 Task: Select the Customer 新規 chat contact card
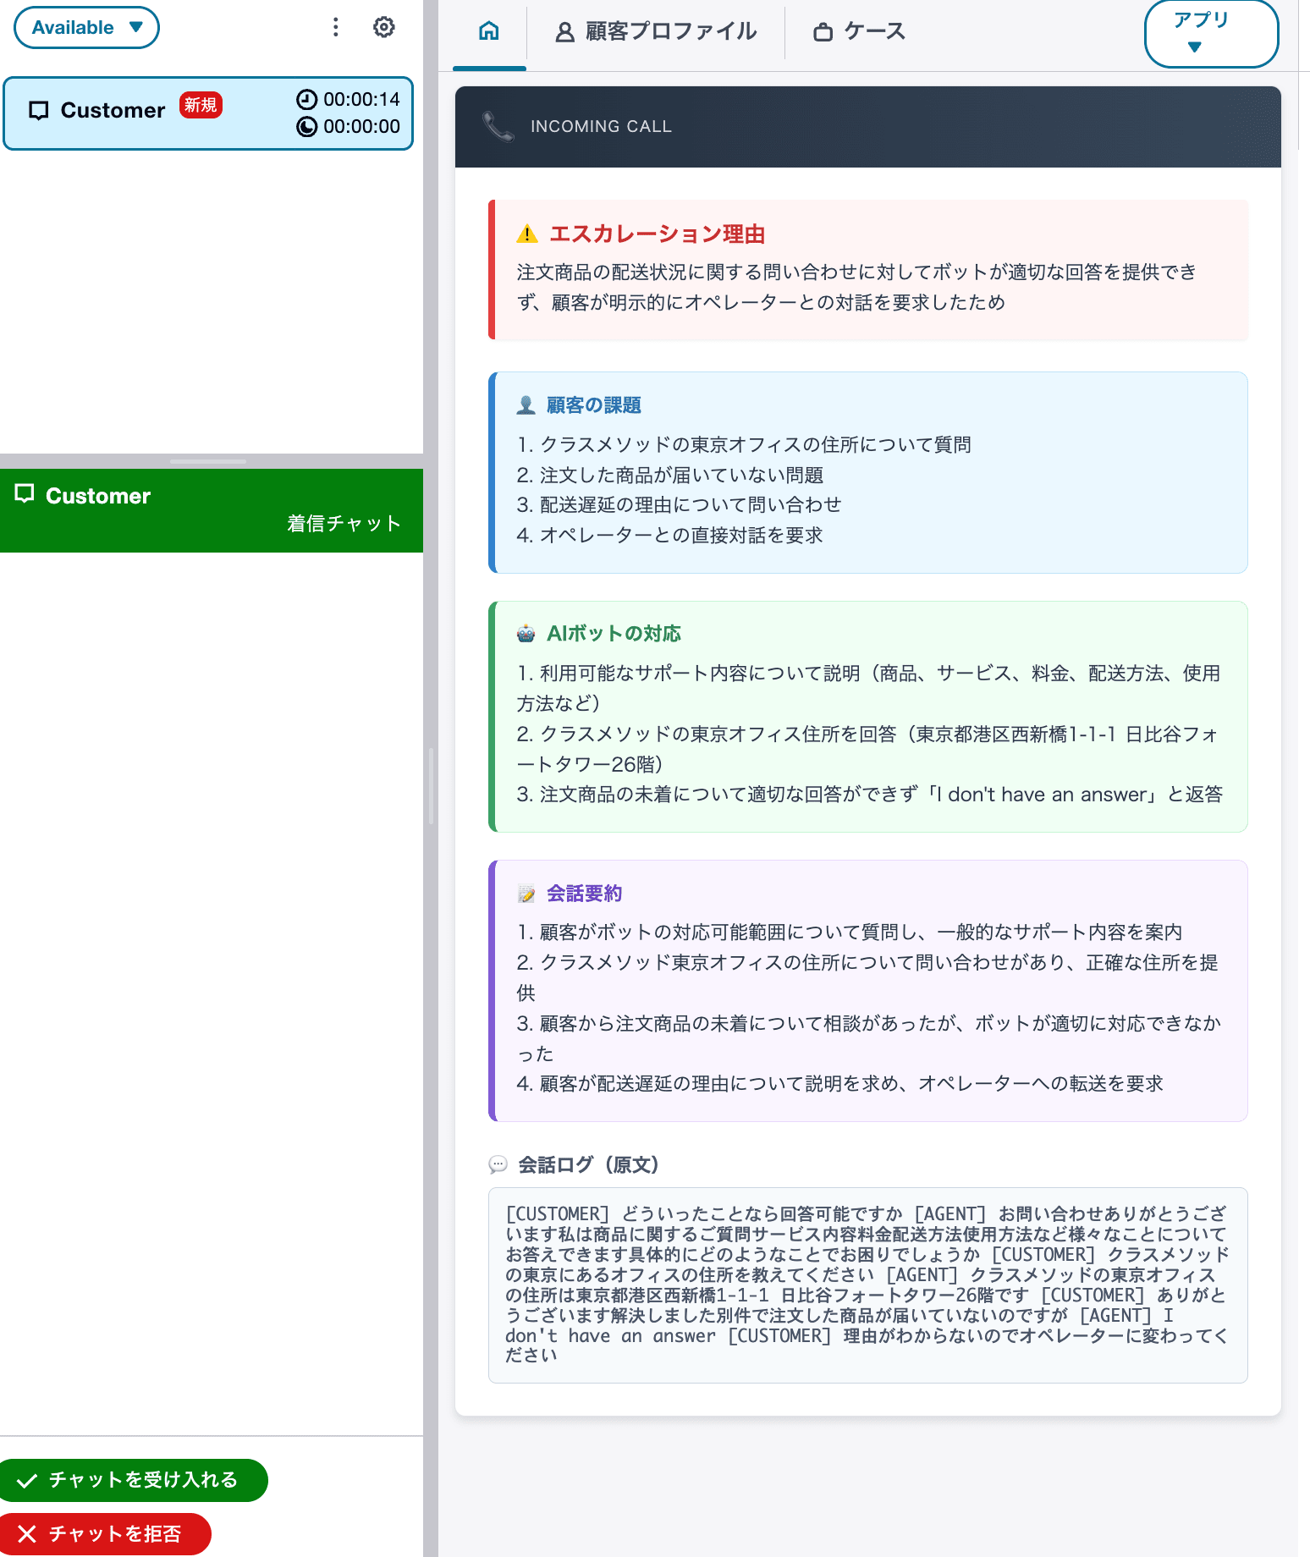pyautogui.click(x=208, y=113)
